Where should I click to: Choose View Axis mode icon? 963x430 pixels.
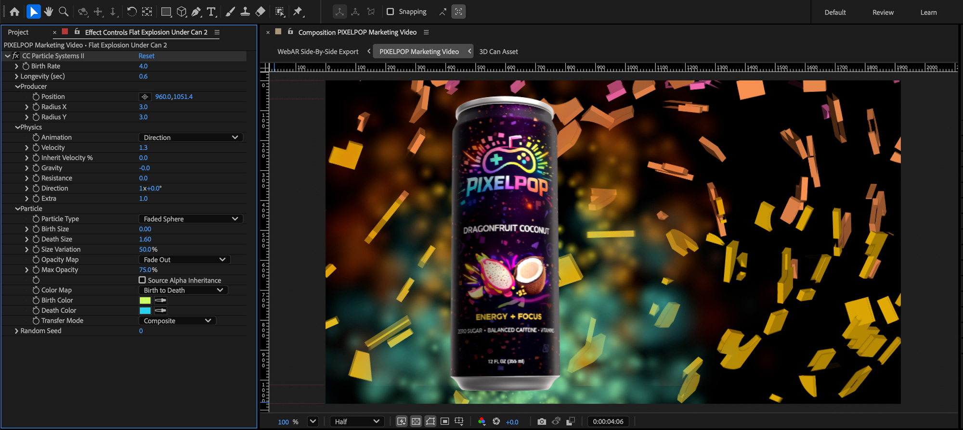coord(371,12)
